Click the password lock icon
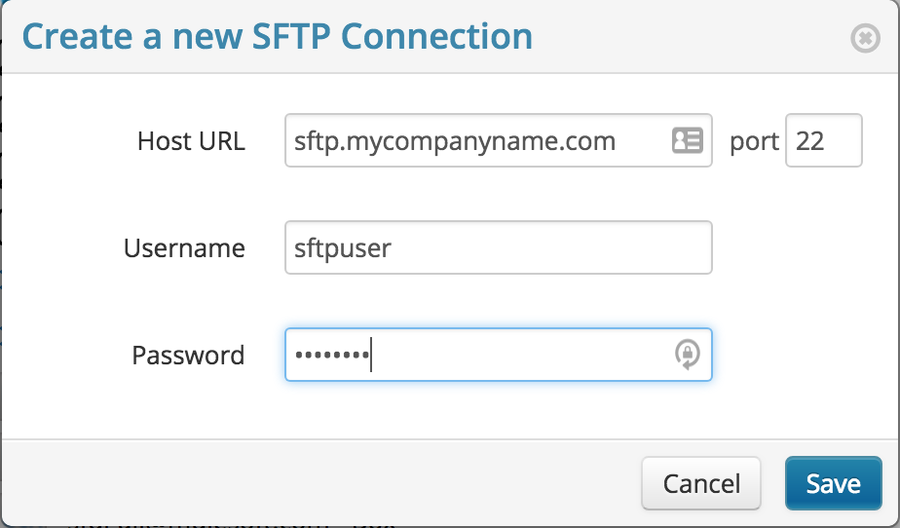This screenshot has height=528, width=900. point(687,355)
